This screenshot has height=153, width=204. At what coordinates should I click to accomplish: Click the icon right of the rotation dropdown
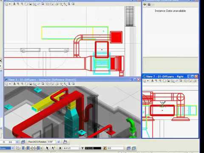(65, 142)
